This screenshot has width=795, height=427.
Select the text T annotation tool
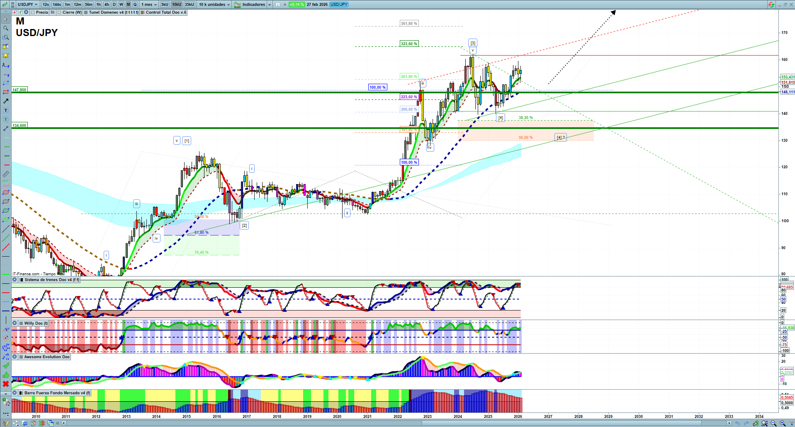pyautogui.click(x=6, y=110)
